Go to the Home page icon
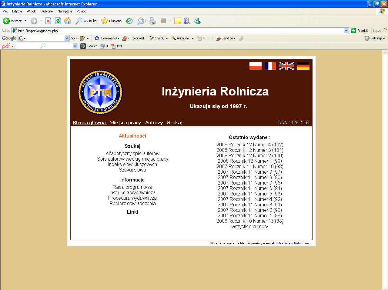The width and height of the screenshot is (388, 290). click(x=68, y=21)
